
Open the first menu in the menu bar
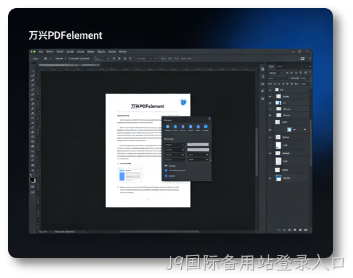41,52
